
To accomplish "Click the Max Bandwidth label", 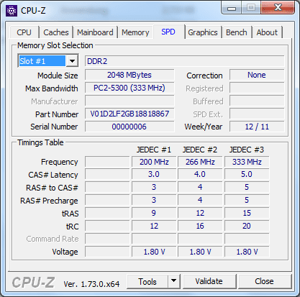I will (x=52, y=88).
